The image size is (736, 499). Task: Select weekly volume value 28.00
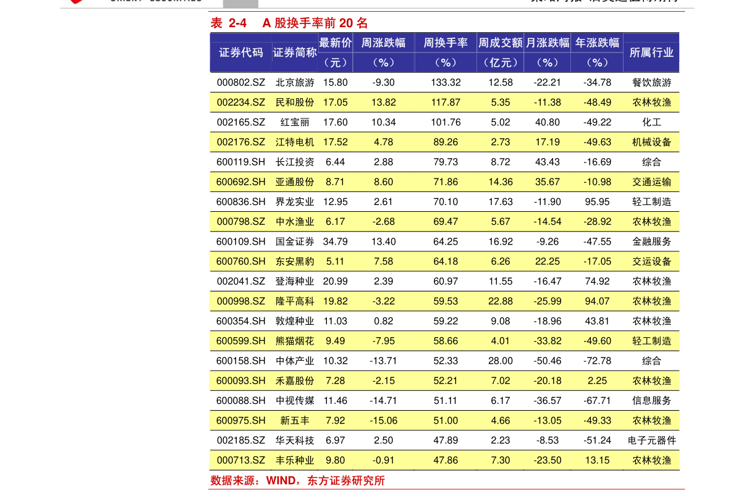pos(501,361)
